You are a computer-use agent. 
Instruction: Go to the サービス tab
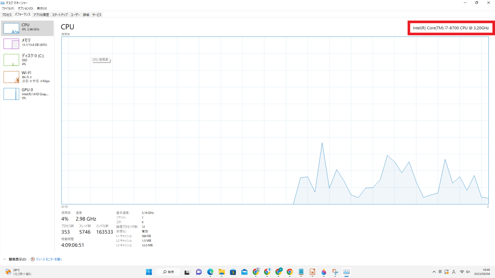97,15
